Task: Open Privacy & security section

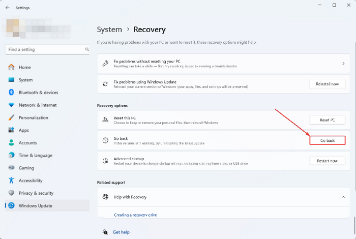Action: pos(36,193)
